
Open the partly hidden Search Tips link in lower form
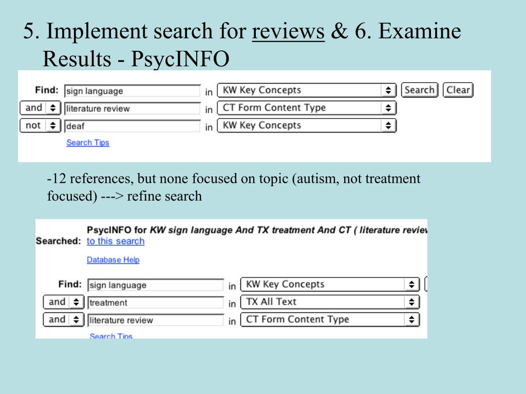tap(111, 336)
